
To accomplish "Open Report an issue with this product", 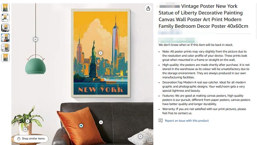I will coord(186,121).
